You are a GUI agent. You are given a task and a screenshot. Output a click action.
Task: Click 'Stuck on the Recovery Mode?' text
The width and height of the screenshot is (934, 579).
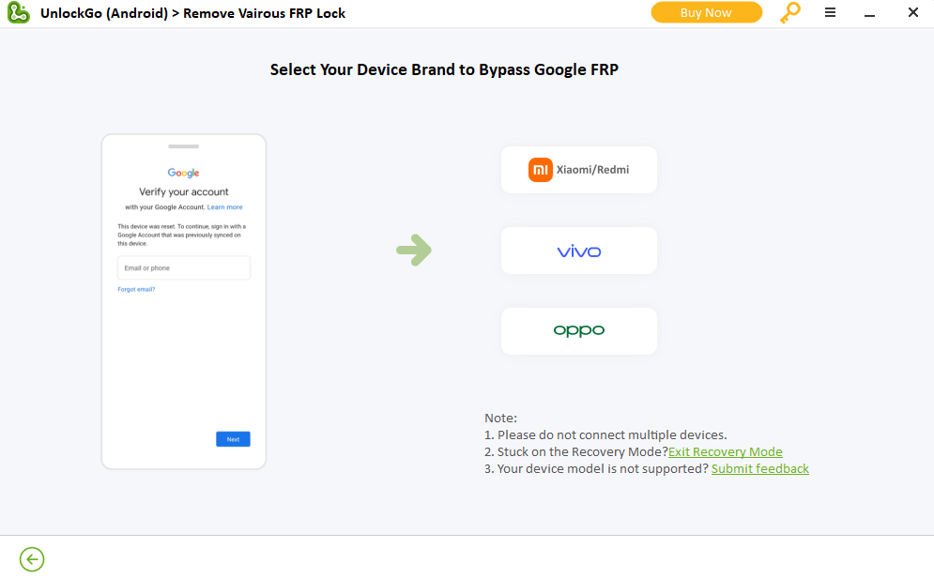(x=576, y=451)
